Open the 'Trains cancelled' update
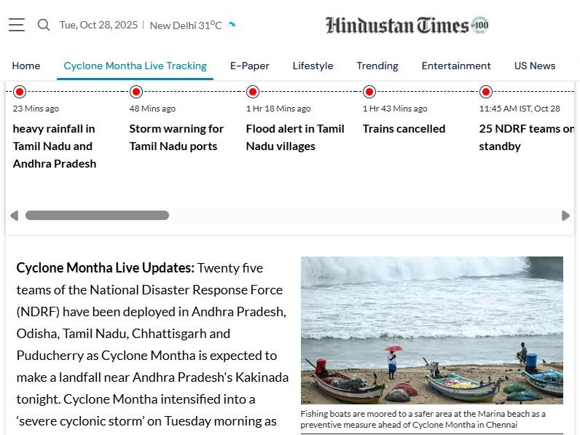The width and height of the screenshot is (580, 435). coord(404,129)
